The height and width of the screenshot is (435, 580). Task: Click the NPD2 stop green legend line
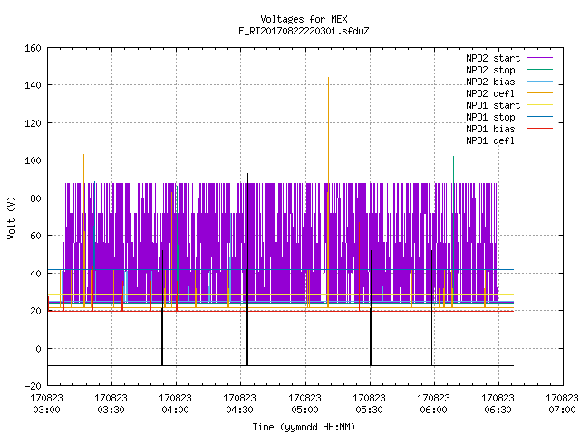tap(539, 70)
